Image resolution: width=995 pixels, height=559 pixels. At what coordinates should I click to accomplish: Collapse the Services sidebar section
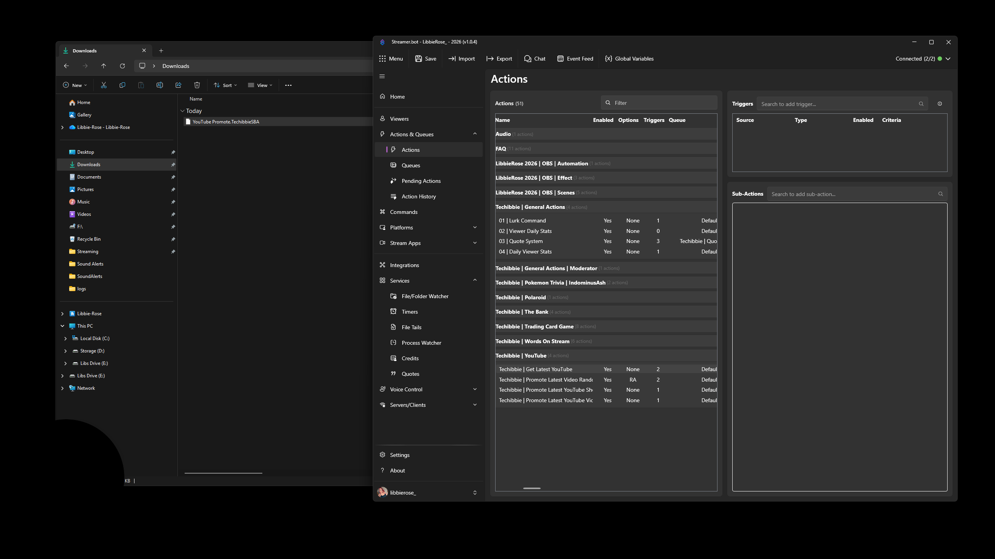click(475, 280)
